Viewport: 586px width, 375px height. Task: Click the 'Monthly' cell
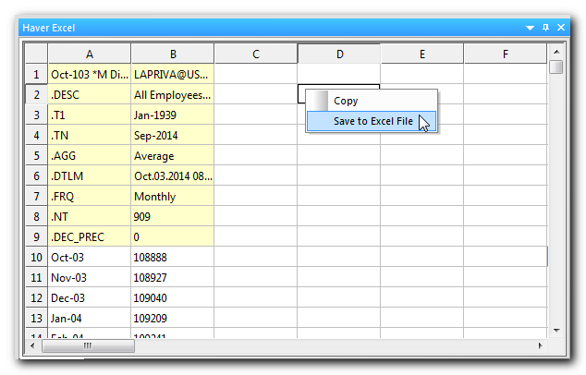coord(173,196)
